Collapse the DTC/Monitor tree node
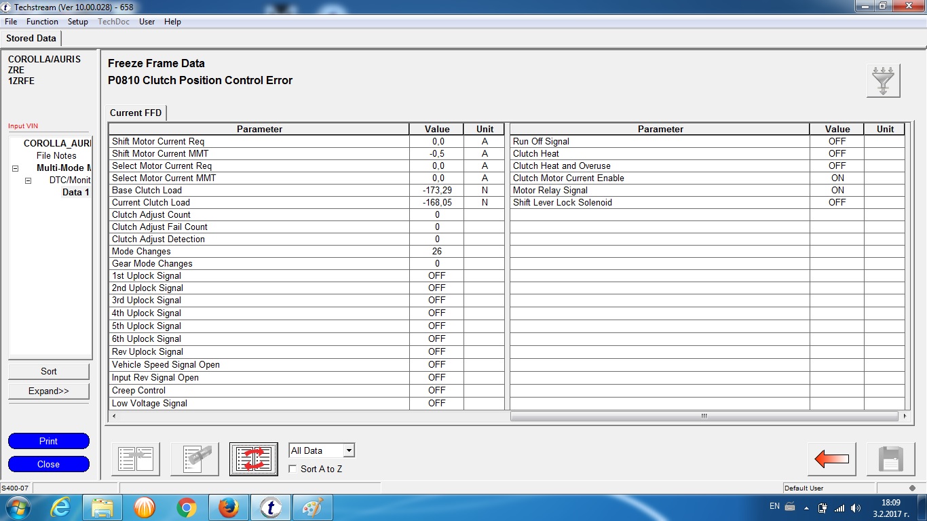The width and height of the screenshot is (927, 521). click(x=29, y=180)
